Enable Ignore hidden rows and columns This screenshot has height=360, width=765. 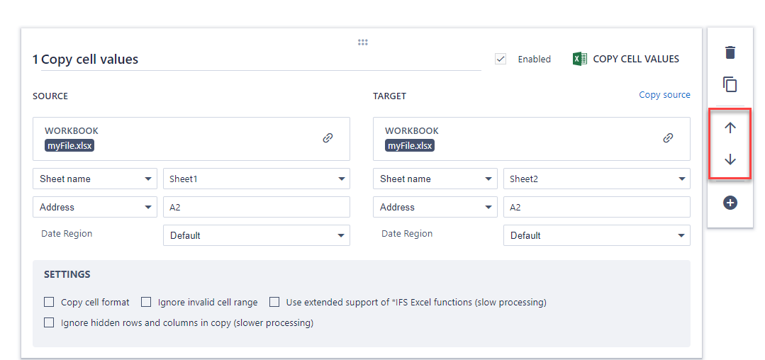click(x=49, y=322)
